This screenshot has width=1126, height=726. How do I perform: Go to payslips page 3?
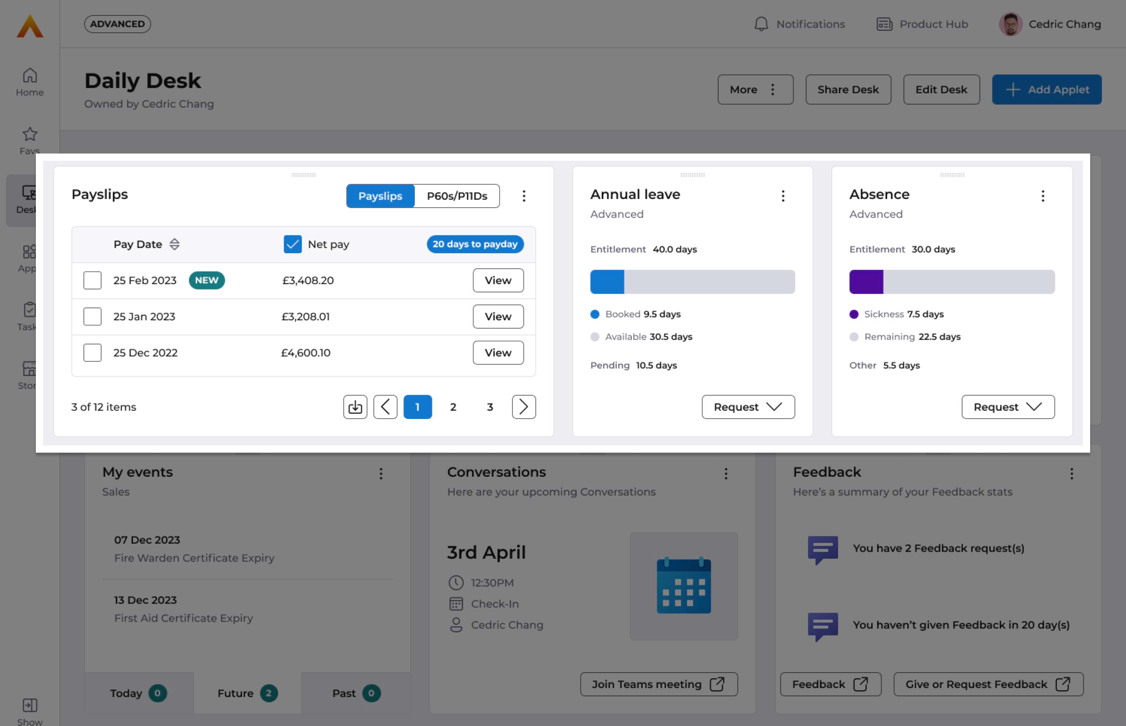pos(490,407)
